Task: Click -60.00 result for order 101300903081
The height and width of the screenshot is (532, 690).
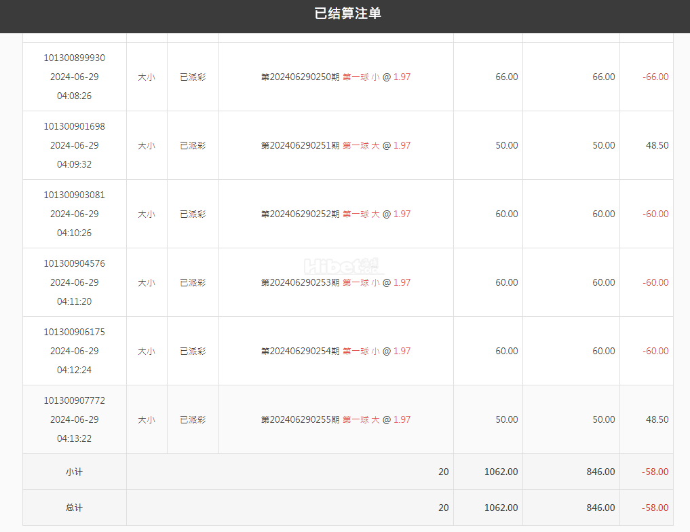Action: click(x=655, y=214)
